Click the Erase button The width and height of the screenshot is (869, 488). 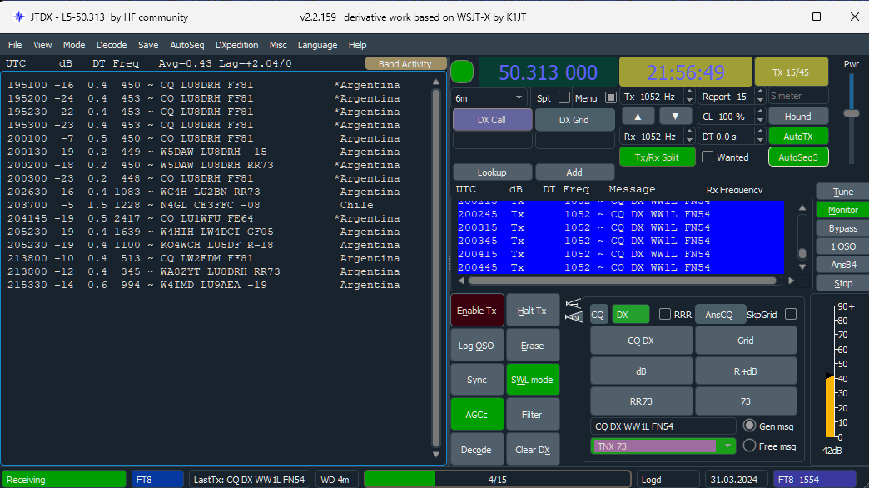(532, 346)
